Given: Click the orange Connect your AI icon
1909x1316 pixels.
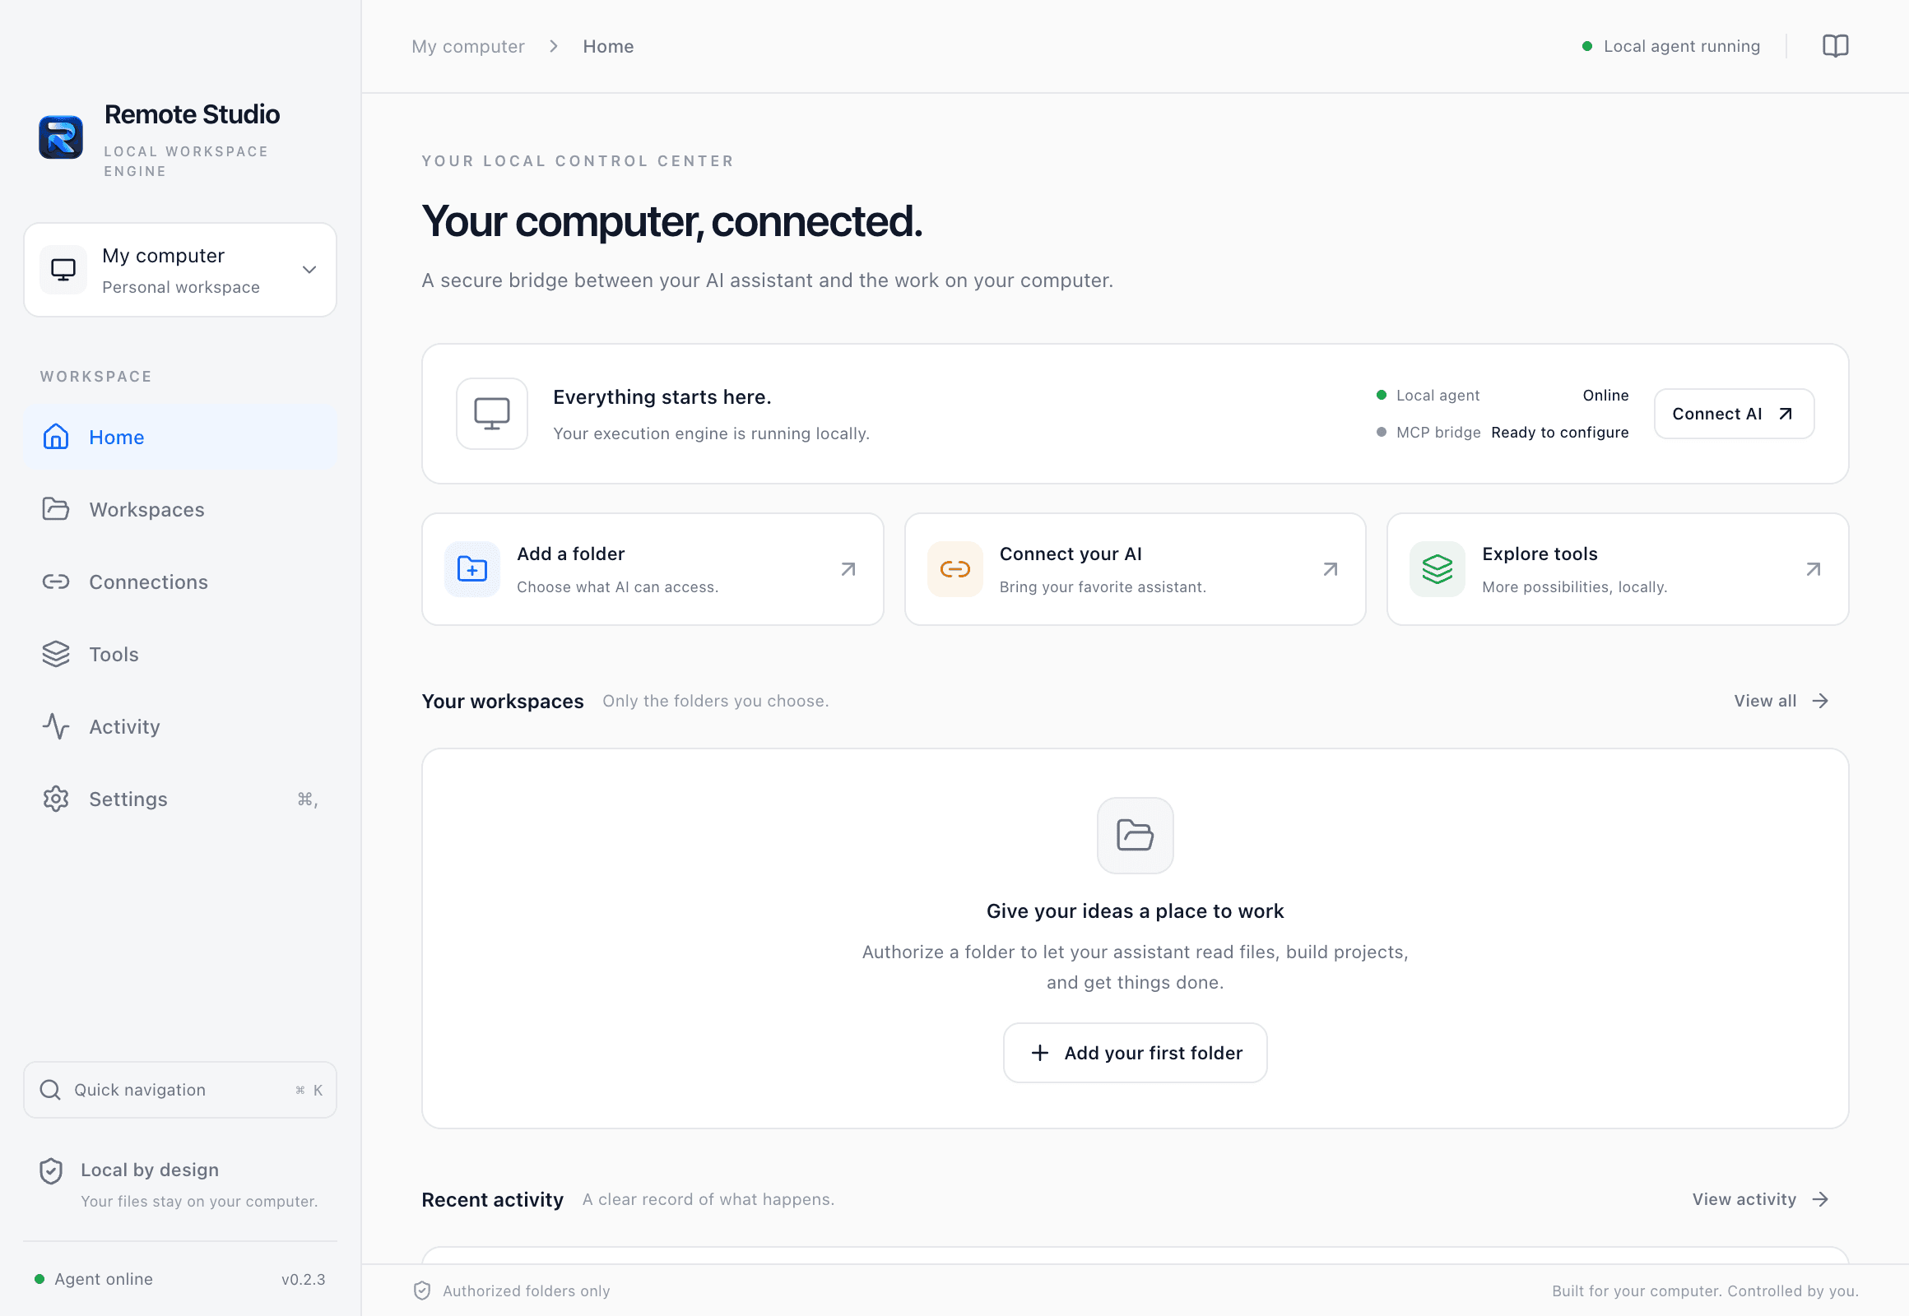Looking at the screenshot, I should pos(954,569).
